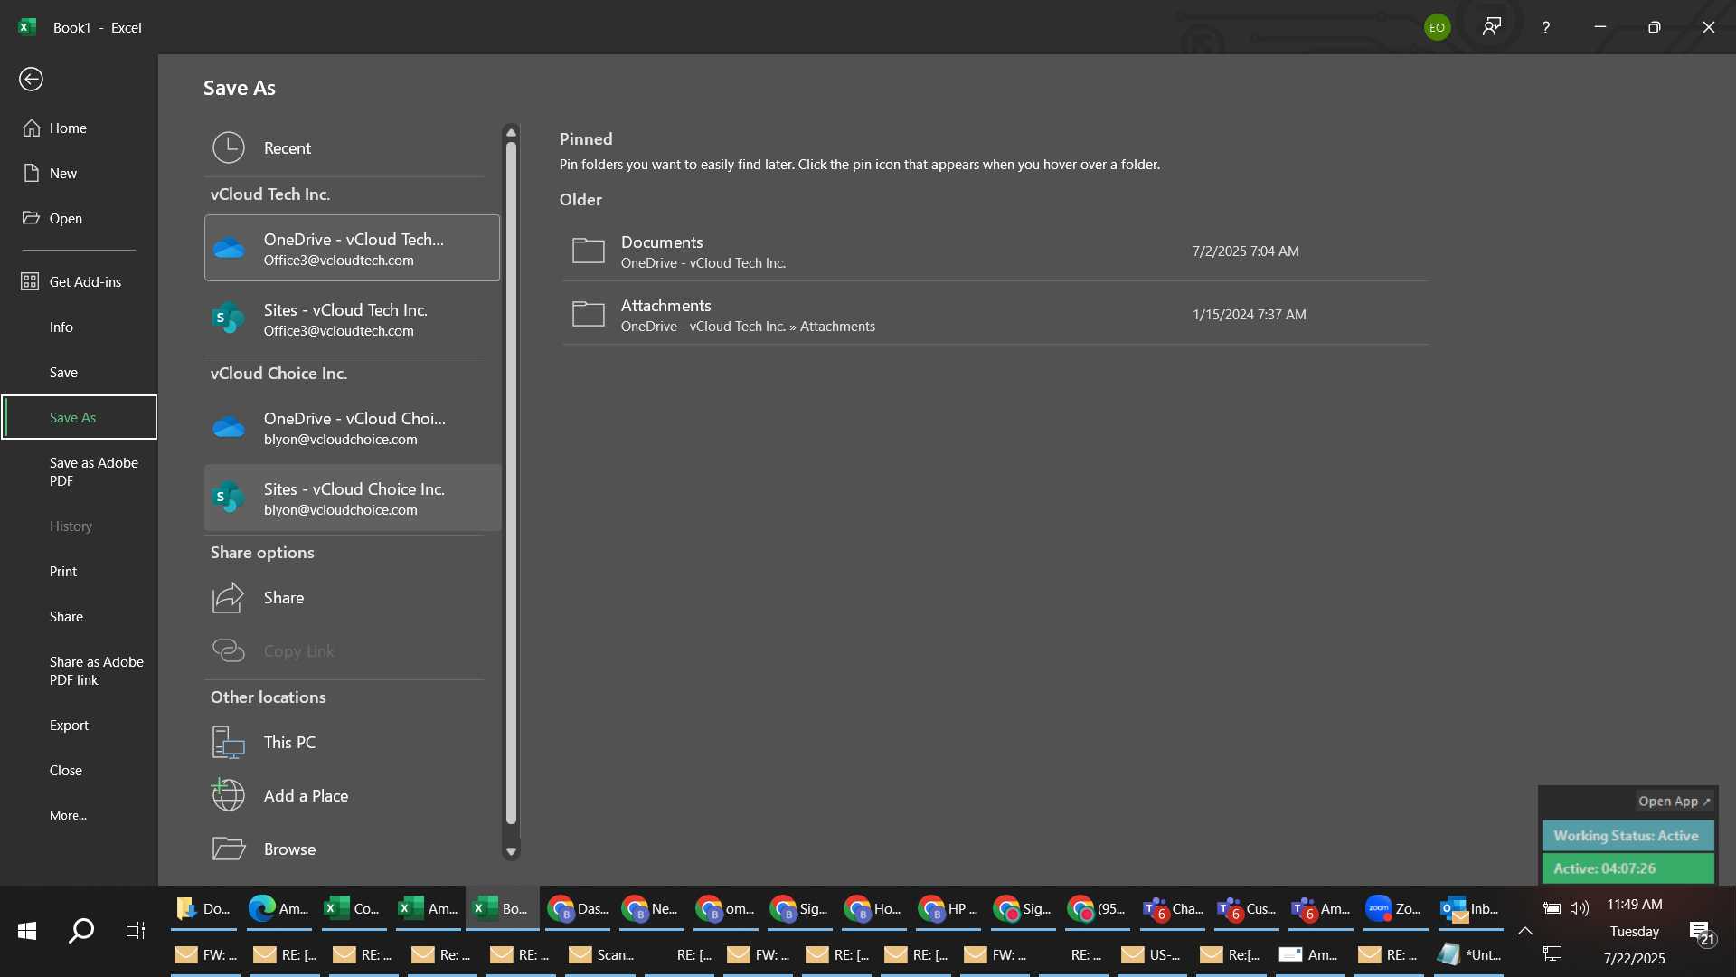Select Recent locations
Screen dimensions: 1736x977
[x=352, y=148]
